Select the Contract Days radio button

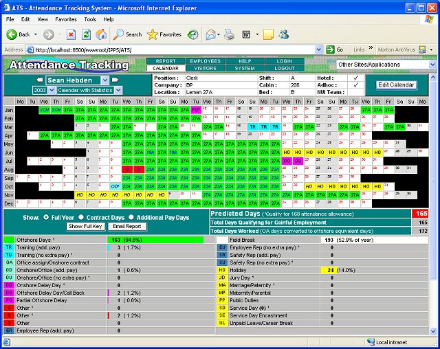pyautogui.click(x=81, y=217)
